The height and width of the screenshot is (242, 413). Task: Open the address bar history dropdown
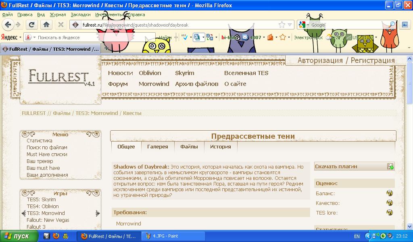[290, 25]
